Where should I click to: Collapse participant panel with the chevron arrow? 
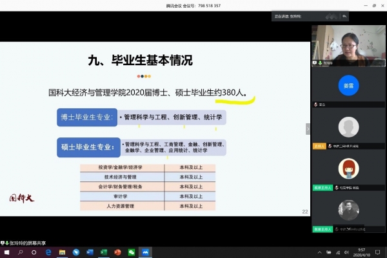coord(308,129)
